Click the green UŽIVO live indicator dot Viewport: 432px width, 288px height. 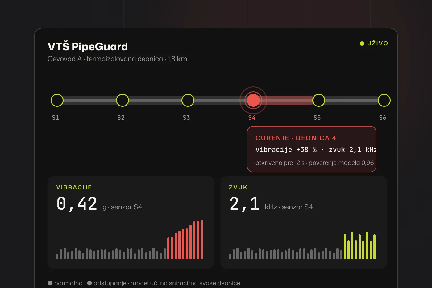(362, 44)
